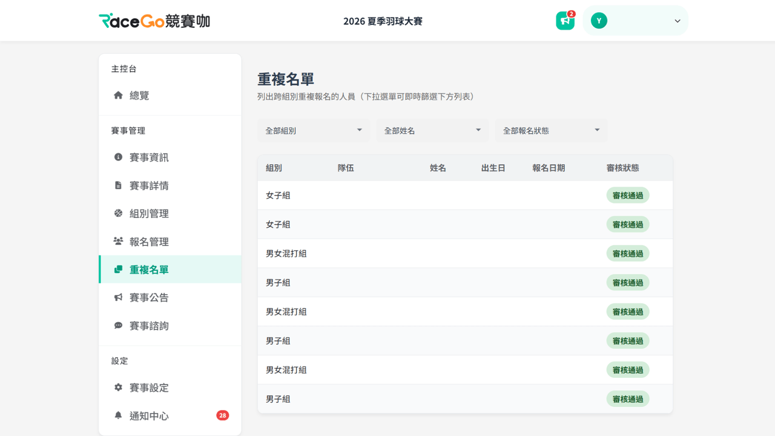The image size is (775, 436).
Task: Open the user account menu with avatar Y
Action: pyautogui.click(x=635, y=21)
